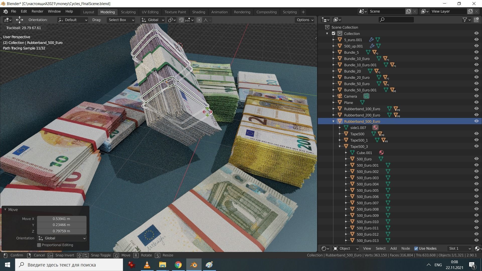
Task: Open the Transform Pivot Point selector
Action: 172,20
